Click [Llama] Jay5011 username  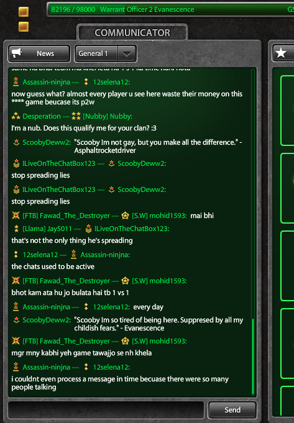click(47, 229)
